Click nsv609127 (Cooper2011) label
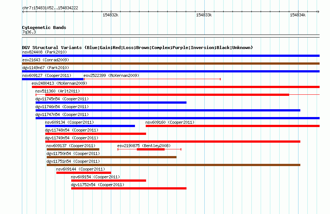The height and width of the screenshot is (214, 330). pos(47,75)
